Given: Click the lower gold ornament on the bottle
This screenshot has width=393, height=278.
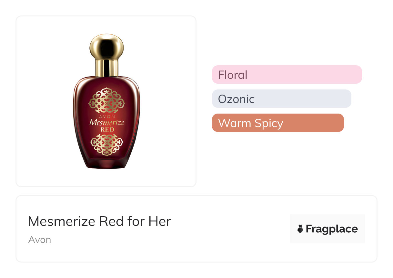Looking at the screenshot, I should [106, 145].
